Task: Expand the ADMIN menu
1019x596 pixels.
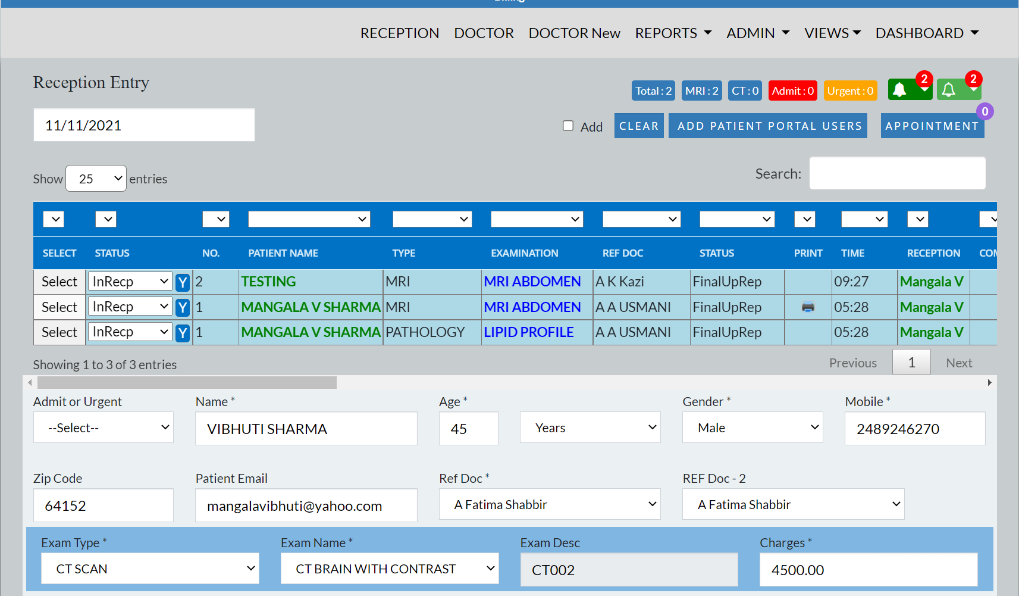Action: 758,33
